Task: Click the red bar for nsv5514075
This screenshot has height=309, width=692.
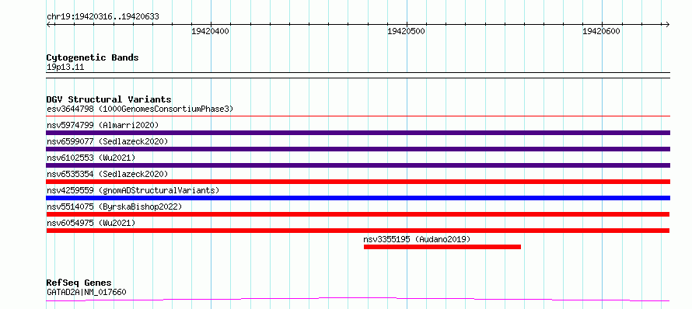Action: coord(358,214)
